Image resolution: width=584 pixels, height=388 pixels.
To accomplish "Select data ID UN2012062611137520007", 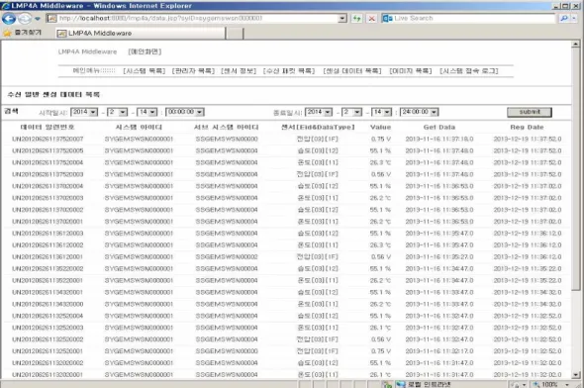I will point(48,140).
